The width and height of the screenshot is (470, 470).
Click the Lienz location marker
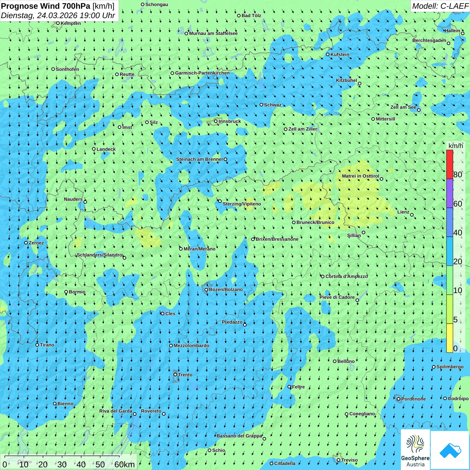(x=412, y=215)
